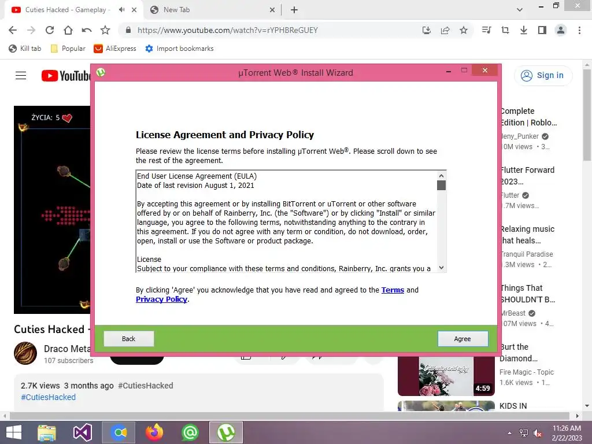Screen dimensions: 592x444
Task: Click the uTorrent taskbar icon
Action: coord(226,432)
